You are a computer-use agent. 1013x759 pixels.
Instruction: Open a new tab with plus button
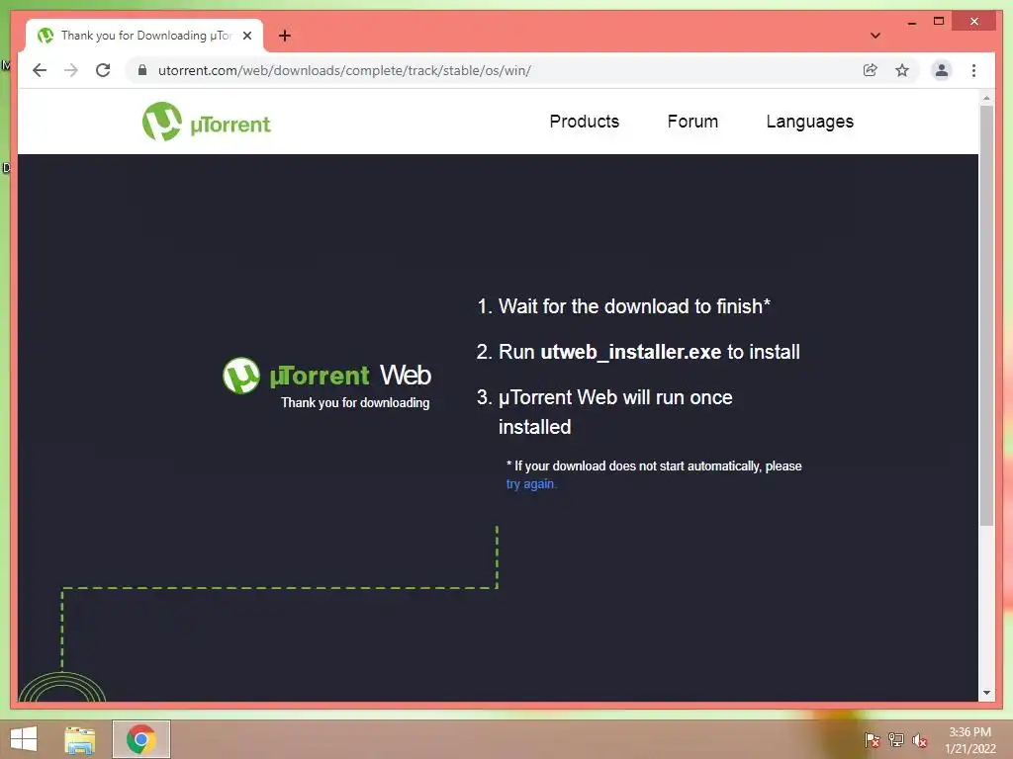pyautogui.click(x=284, y=36)
